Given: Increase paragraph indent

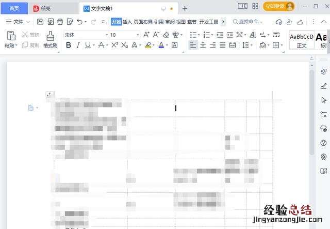Looking at the screenshot, I should click(229, 35).
